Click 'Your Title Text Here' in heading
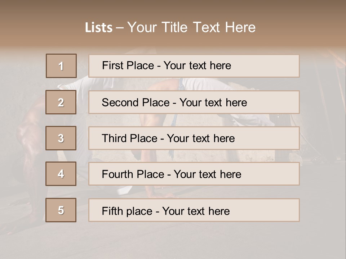This screenshot has height=259, width=346. (191, 28)
